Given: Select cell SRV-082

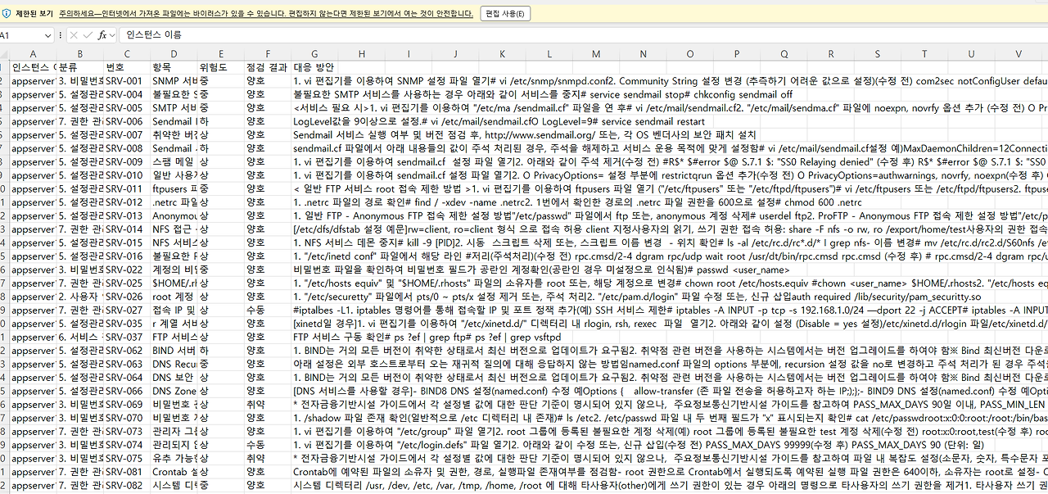Looking at the screenshot, I should [127, 486].
